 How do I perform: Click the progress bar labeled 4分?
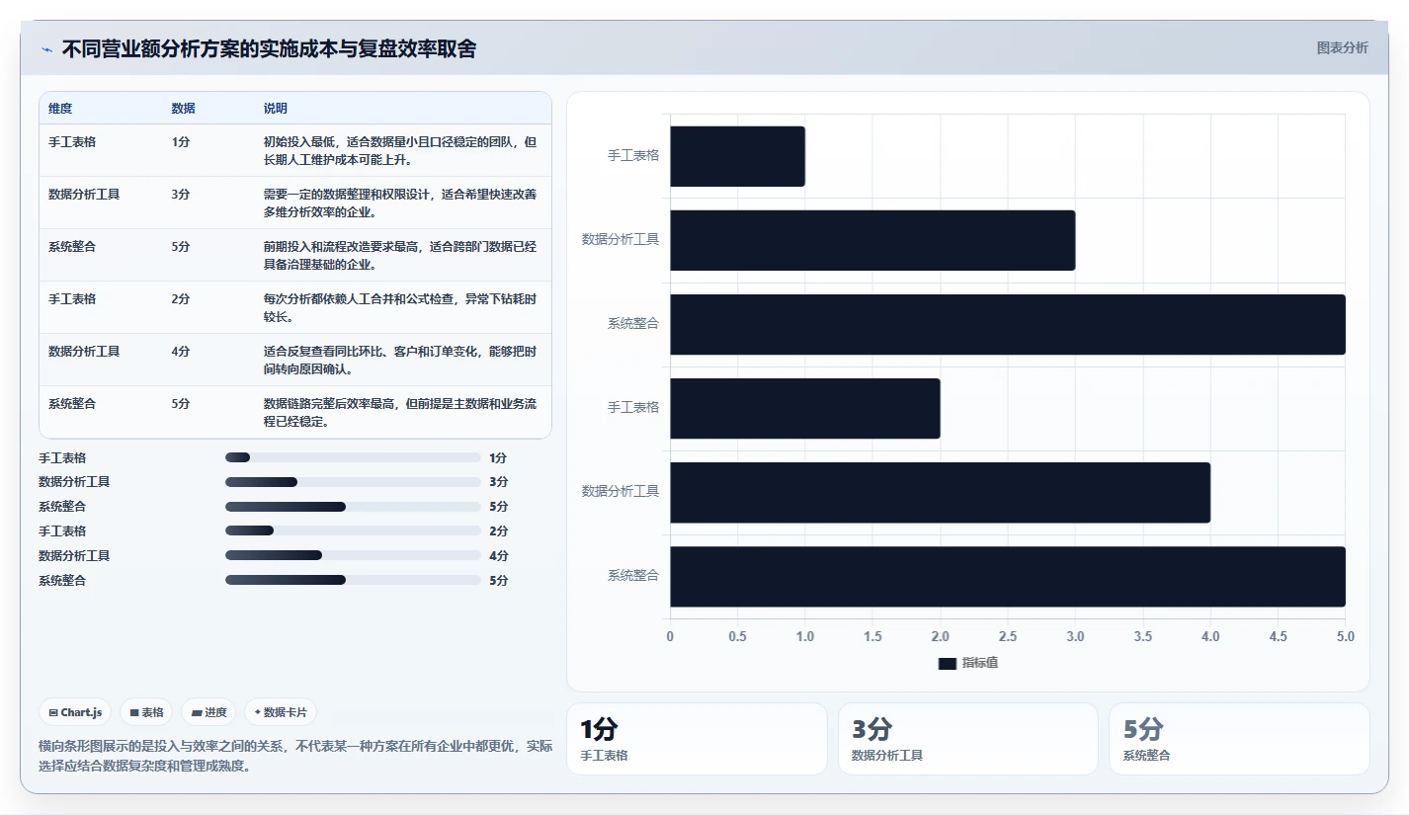[353, 555]
